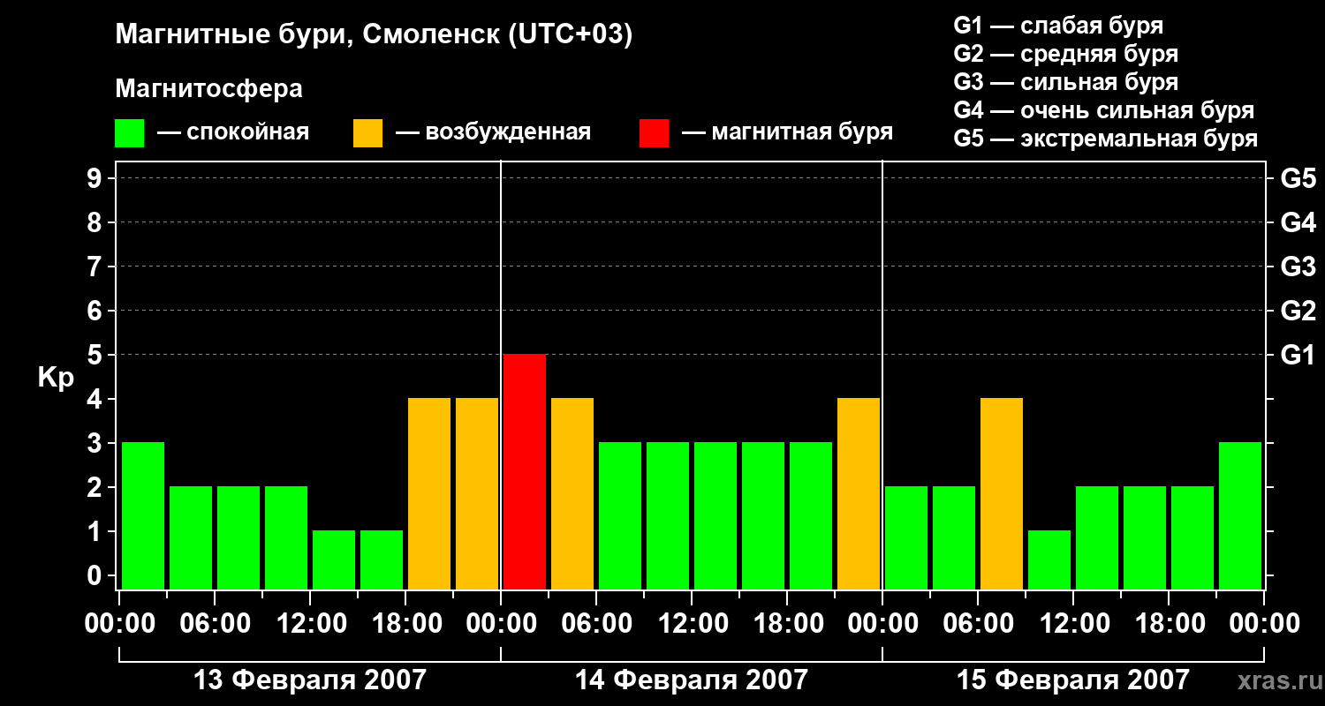Image resolution: width=1325 pixels, height=706 pixels.
Task: Select the orange bar on 15 Февраля
Action: [x=1002, y=494]
